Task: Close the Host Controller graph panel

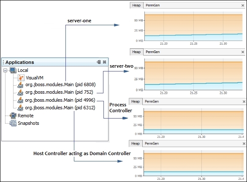Action: [244, 144]
